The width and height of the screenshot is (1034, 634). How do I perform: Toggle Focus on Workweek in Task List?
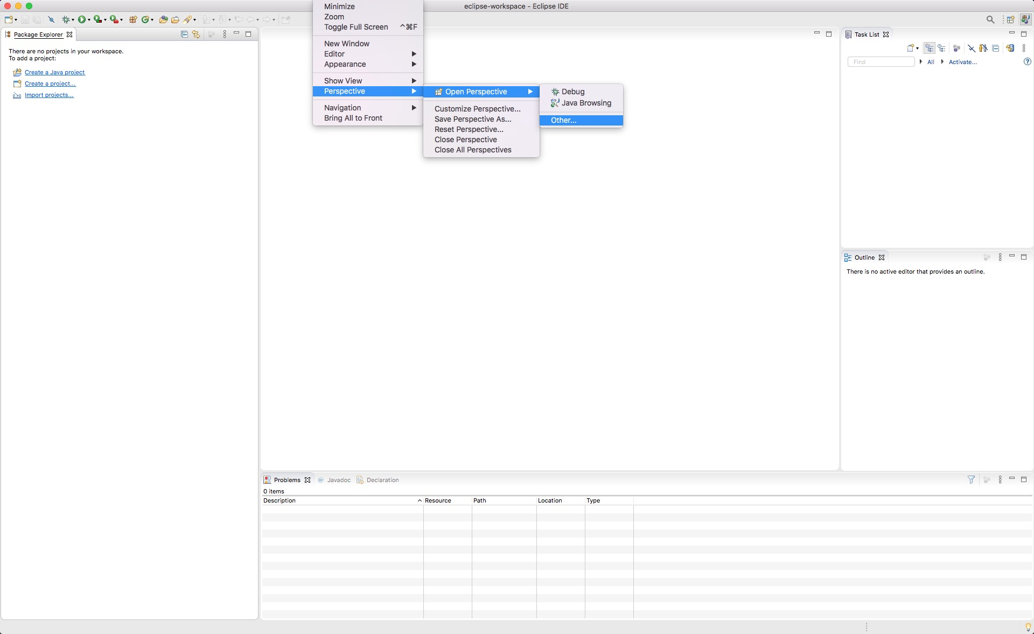[x=956, y=48]
